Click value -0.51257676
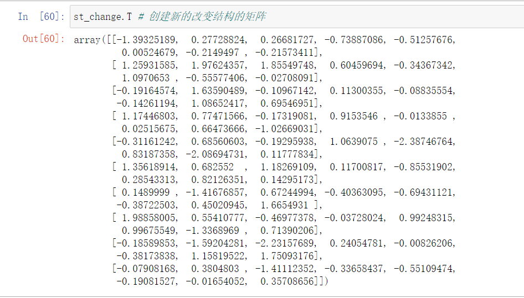 pos(423,40)
